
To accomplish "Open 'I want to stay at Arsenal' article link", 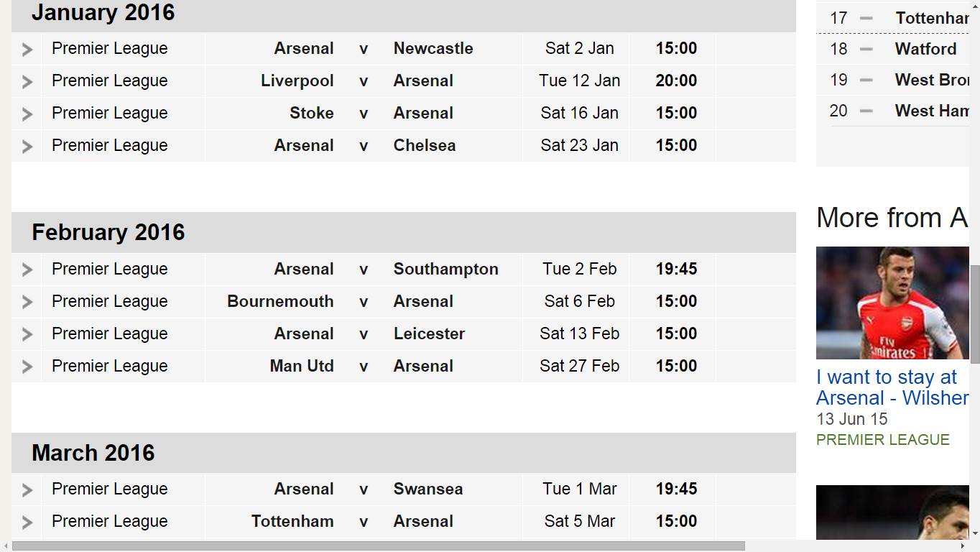I will pyautogui.click(x=892, y=387).
